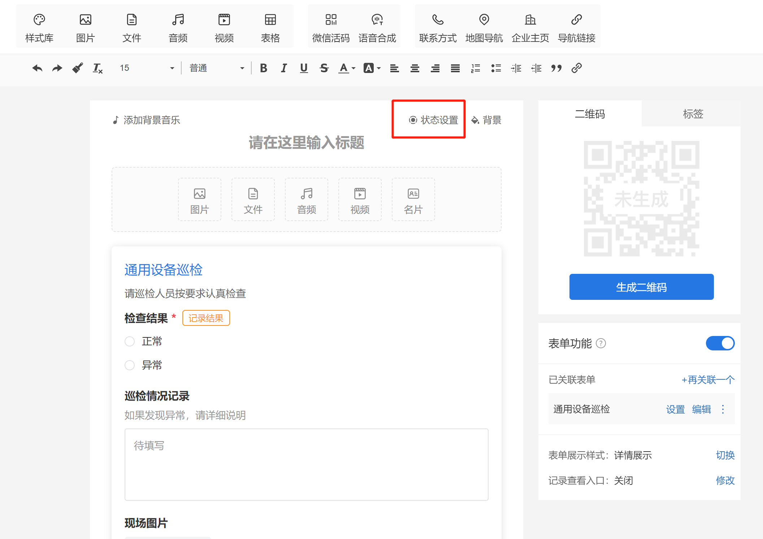
Task: Redo the last edit
Action: coord(57,68)
